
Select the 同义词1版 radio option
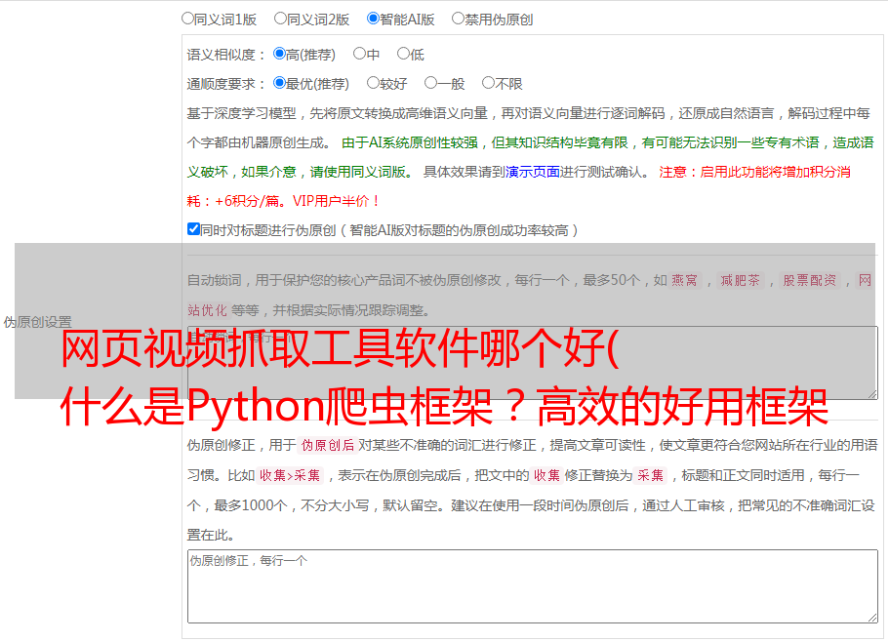point(188,19)
